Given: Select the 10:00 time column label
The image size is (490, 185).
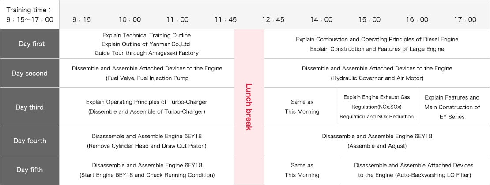Looking at the screenshot, I should [130, 19].
